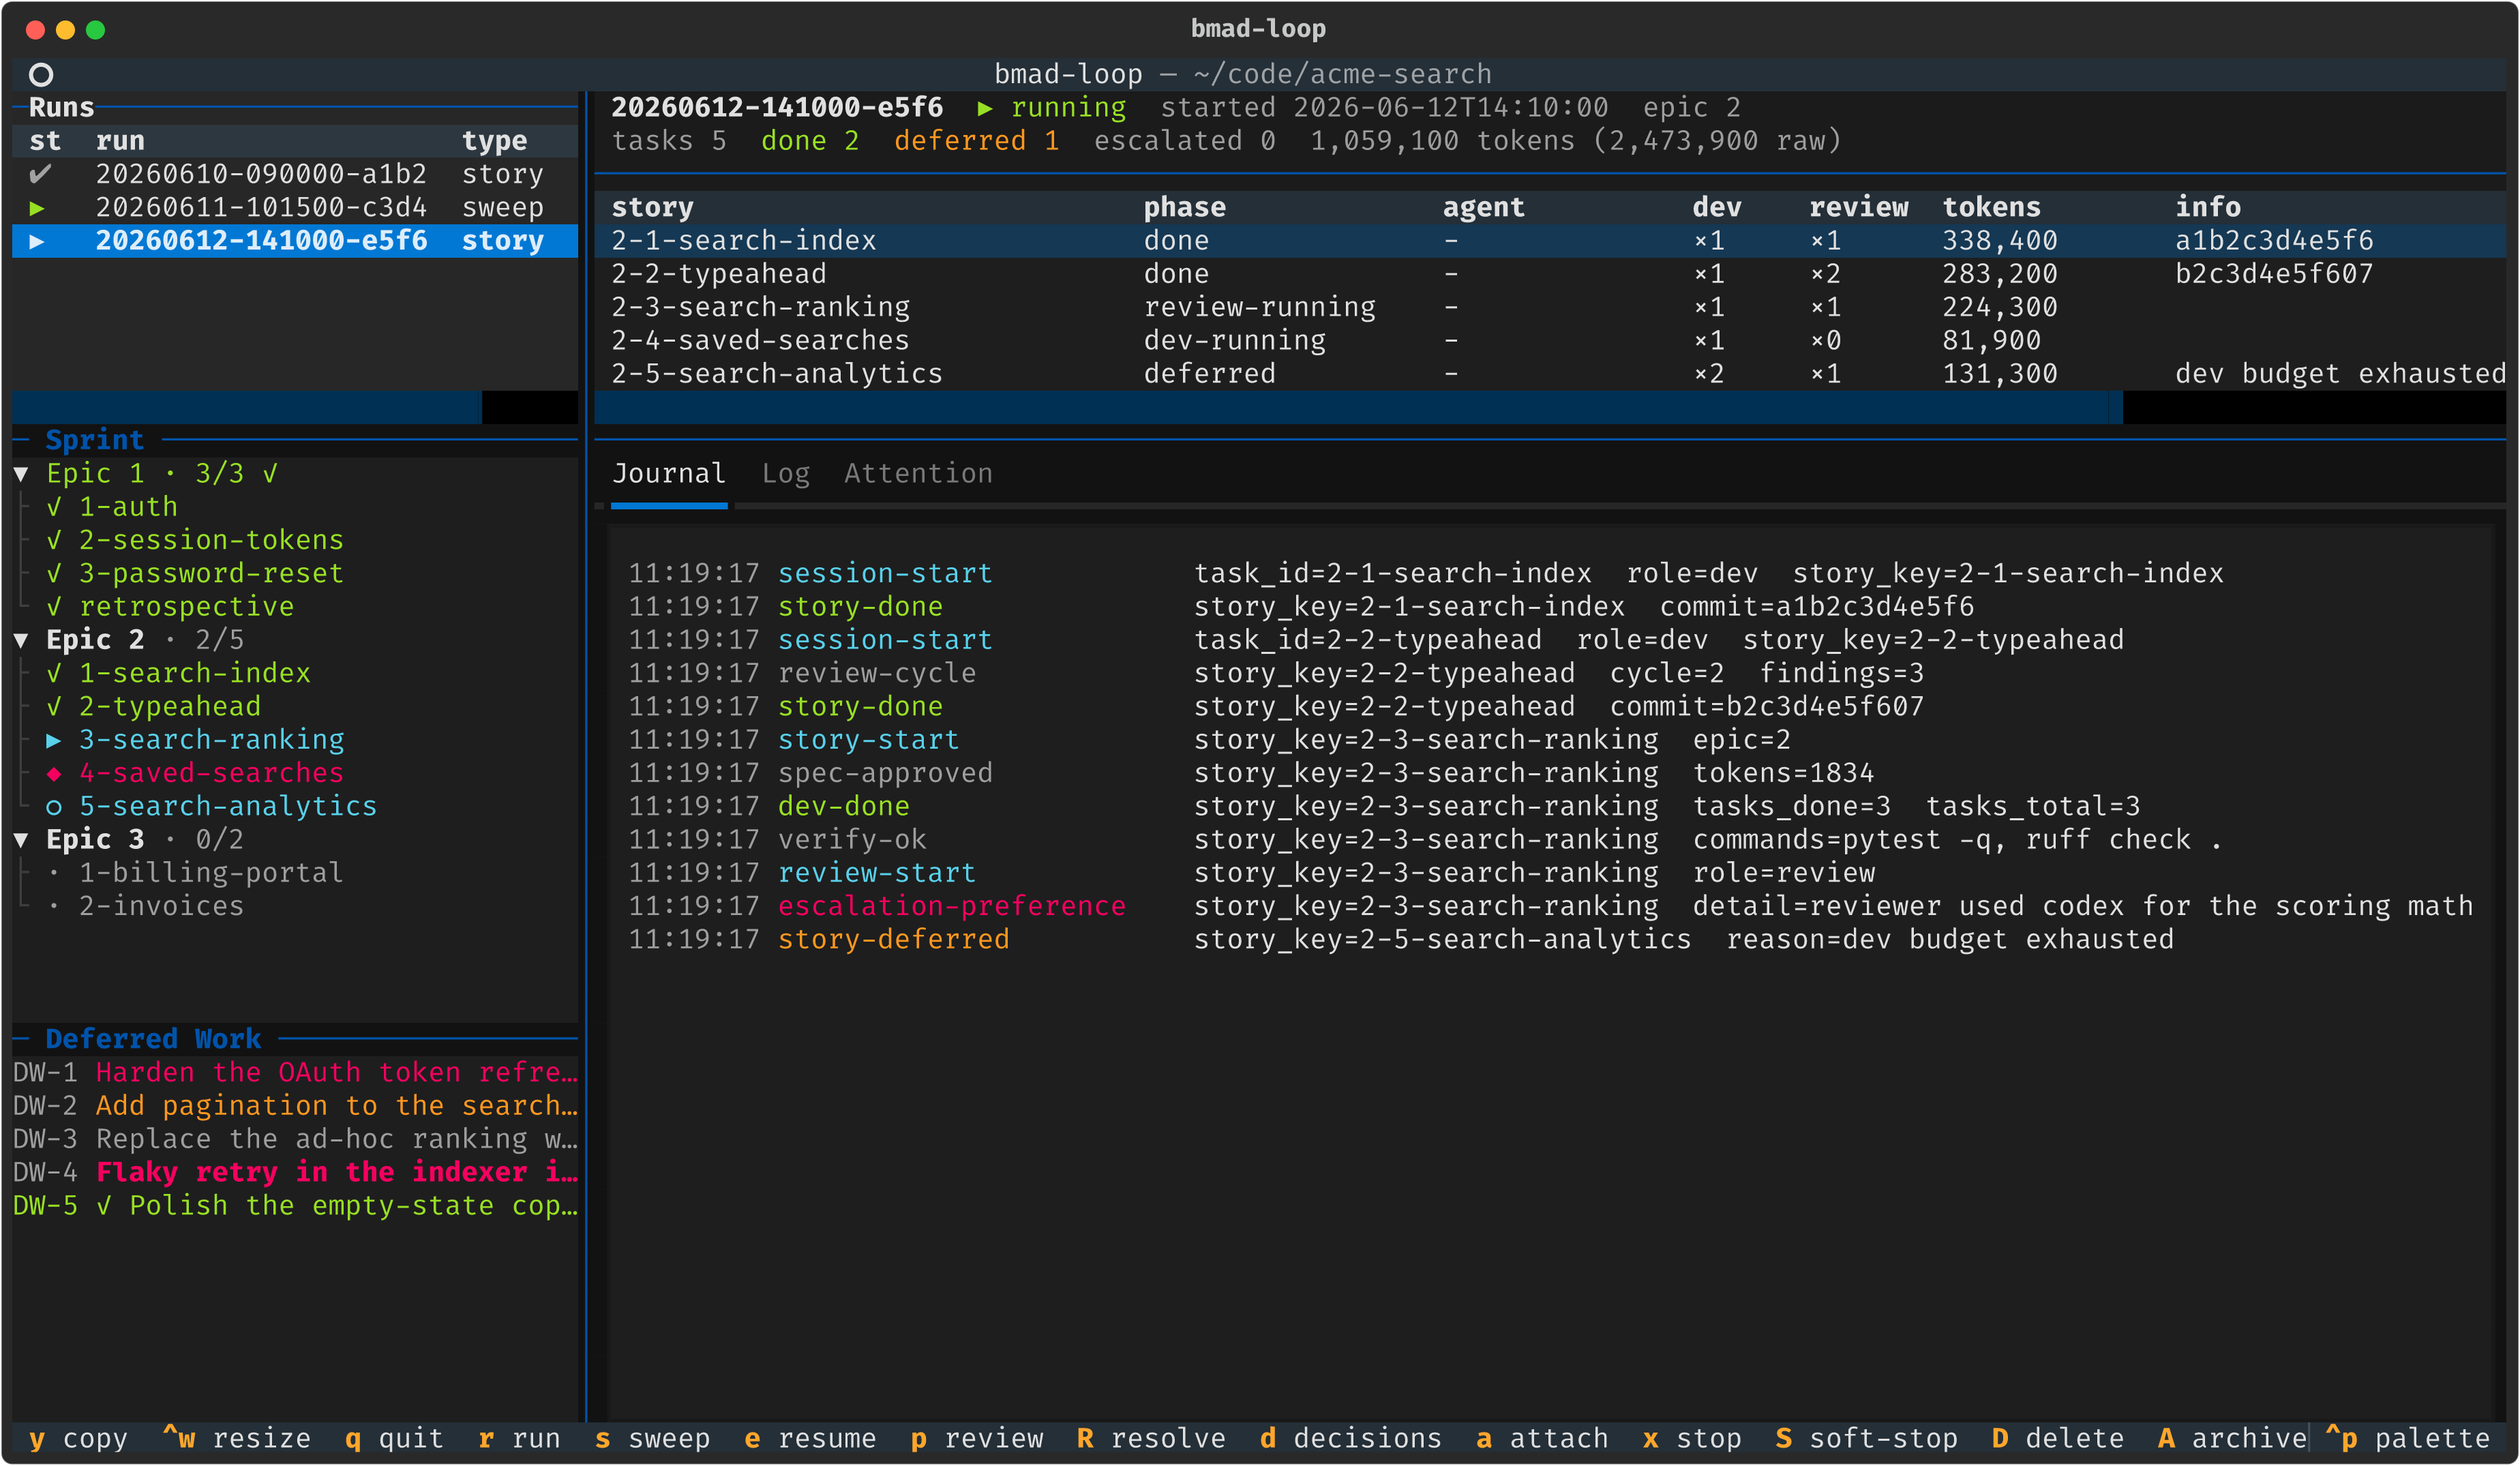Select retrospective under Epic 1
Image resolution: width=2520 pixels, height=1466 pixels.
pyautogui.click(x=186, y=607)
